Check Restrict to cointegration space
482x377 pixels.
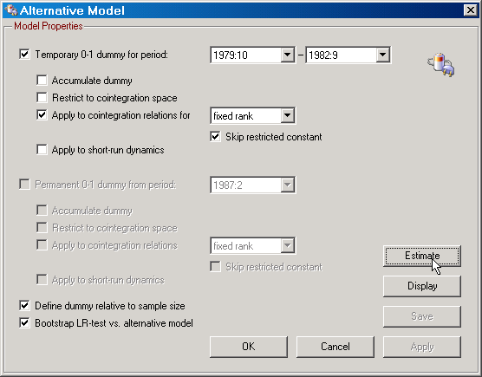point(42,98)
